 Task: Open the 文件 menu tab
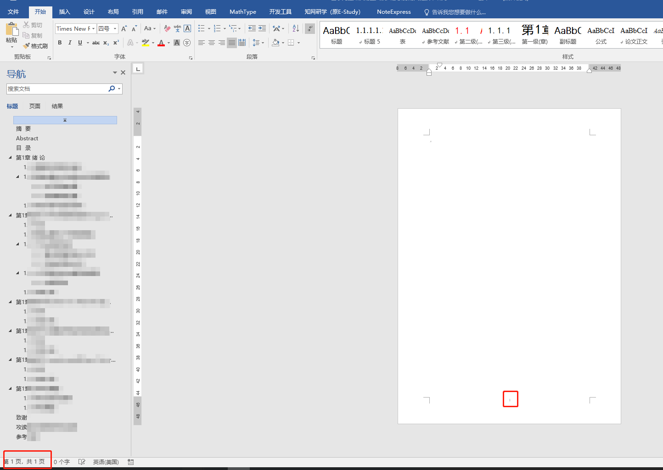point(13,12)
